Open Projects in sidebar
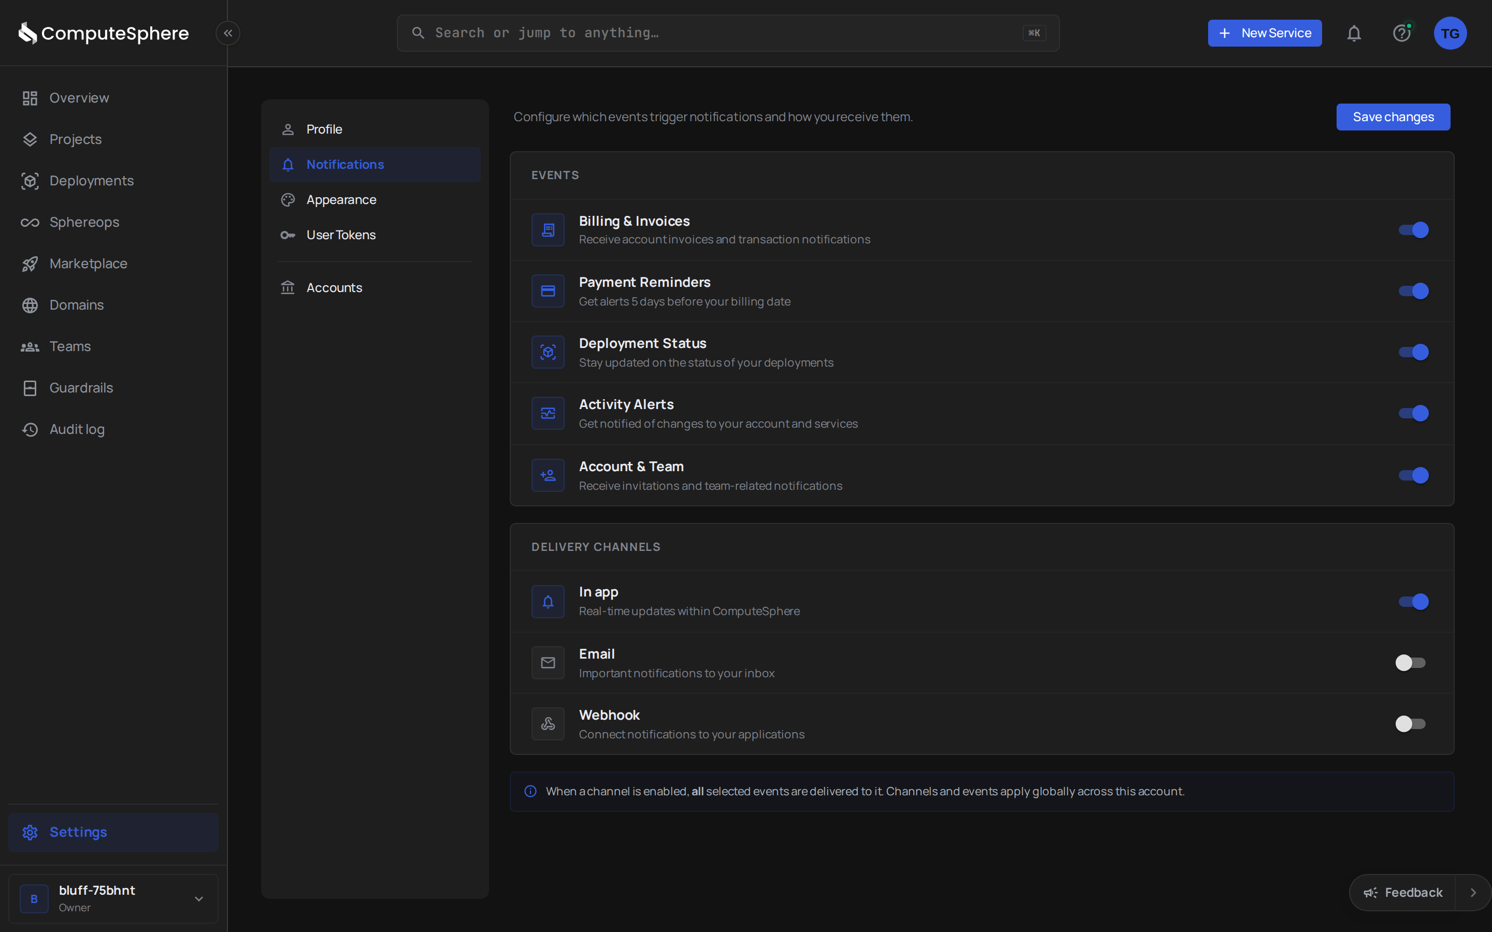 pos(113,139)
